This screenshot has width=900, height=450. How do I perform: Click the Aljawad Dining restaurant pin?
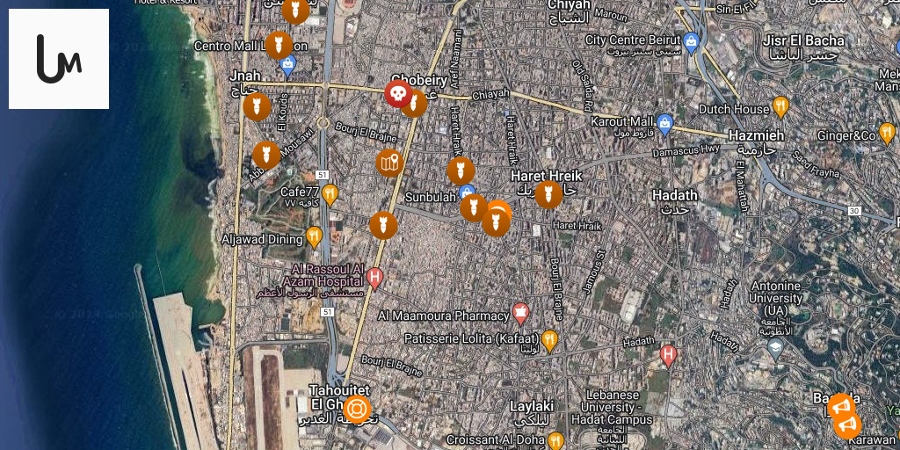click(314, 237)
